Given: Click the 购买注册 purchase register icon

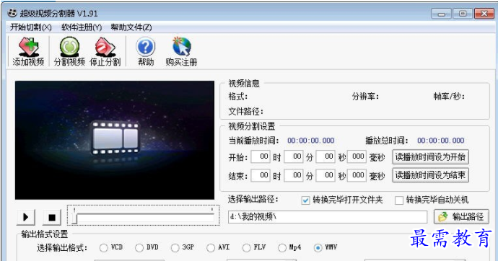Looking at the screenshot, I should coord(181,51).
